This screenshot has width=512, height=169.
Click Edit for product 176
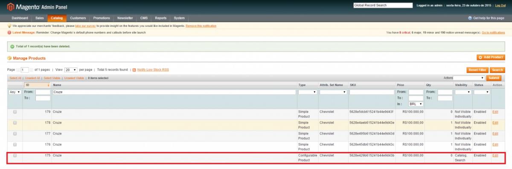coord(495,144)
